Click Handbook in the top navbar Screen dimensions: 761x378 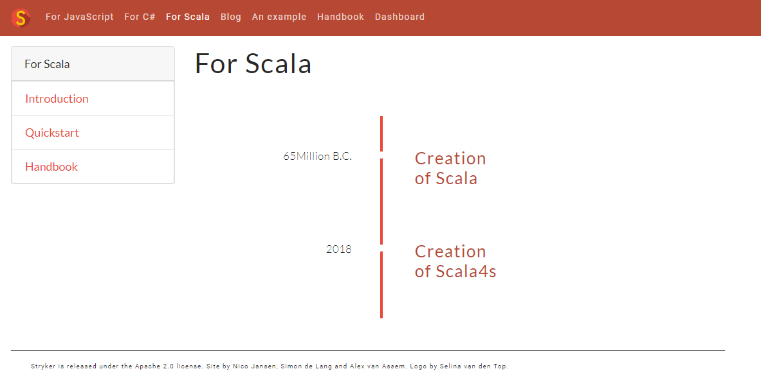(340, 17)
